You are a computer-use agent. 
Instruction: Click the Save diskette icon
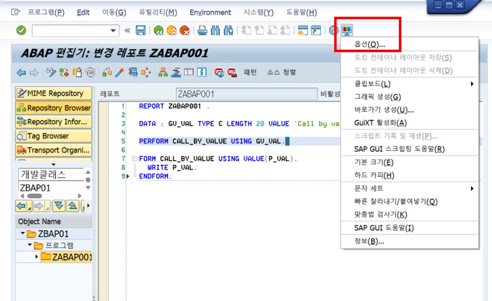(x=141, y=30)
